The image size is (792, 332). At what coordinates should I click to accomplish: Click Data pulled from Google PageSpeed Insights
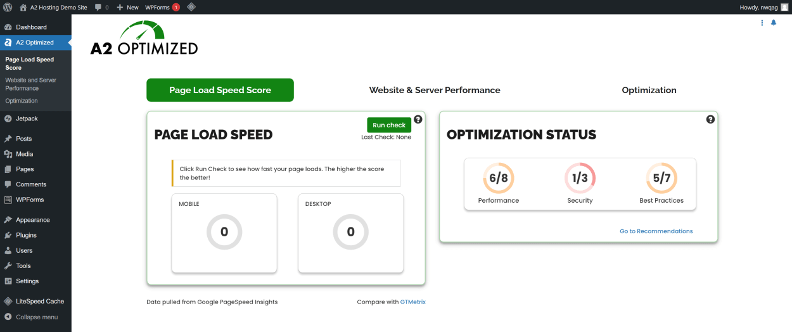212,302
